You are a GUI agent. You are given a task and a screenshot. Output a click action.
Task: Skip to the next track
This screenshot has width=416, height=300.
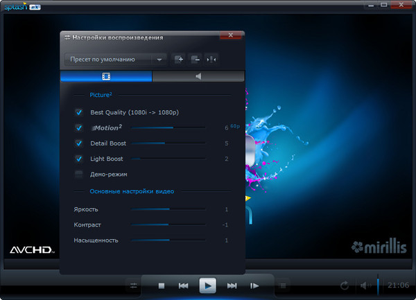(232, 285)
